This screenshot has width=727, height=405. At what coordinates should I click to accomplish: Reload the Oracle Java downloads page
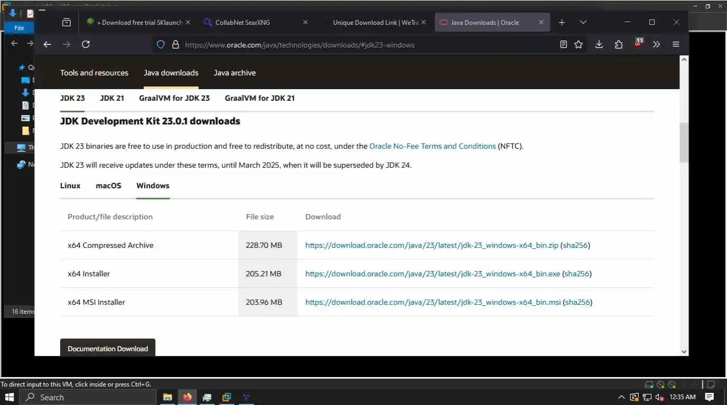(86, 45)
